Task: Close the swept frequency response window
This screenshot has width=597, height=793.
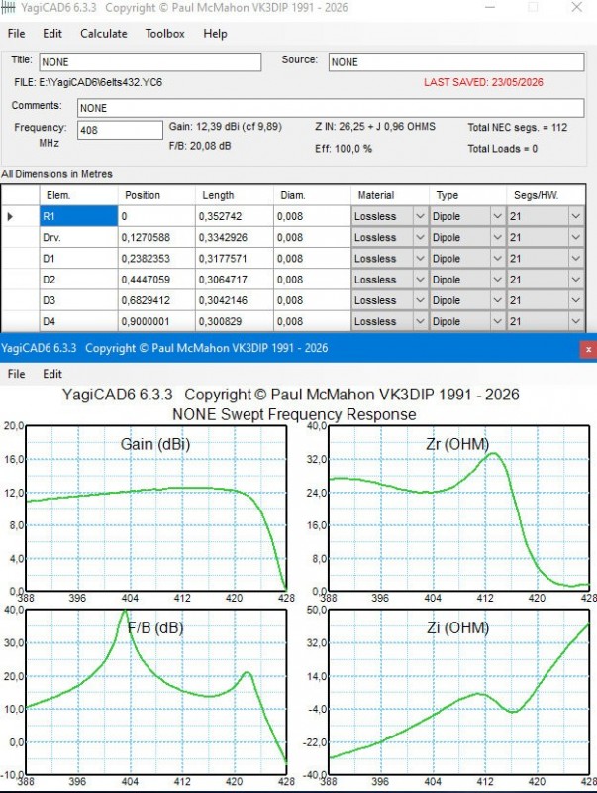Action: (x=588, y=349)
